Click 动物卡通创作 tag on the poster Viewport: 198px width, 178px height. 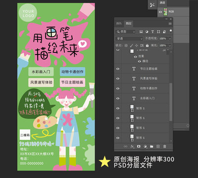(x=72, y=72)
